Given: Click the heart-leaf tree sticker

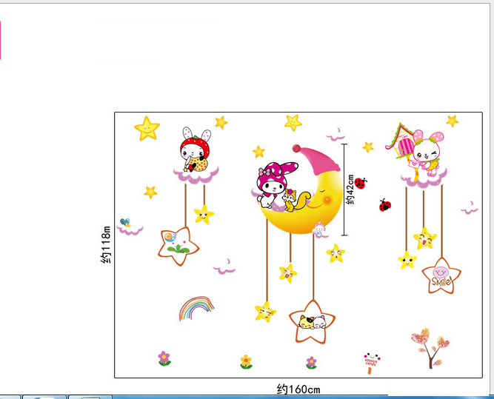Looking at the screenshot, I should coord(430,348).
